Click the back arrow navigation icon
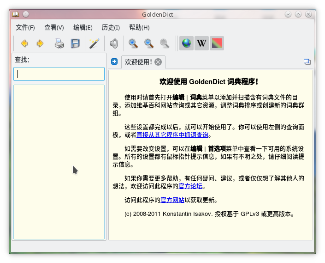Image resolution: width=325 pixels, height=263 pixels. pos(25,43)
